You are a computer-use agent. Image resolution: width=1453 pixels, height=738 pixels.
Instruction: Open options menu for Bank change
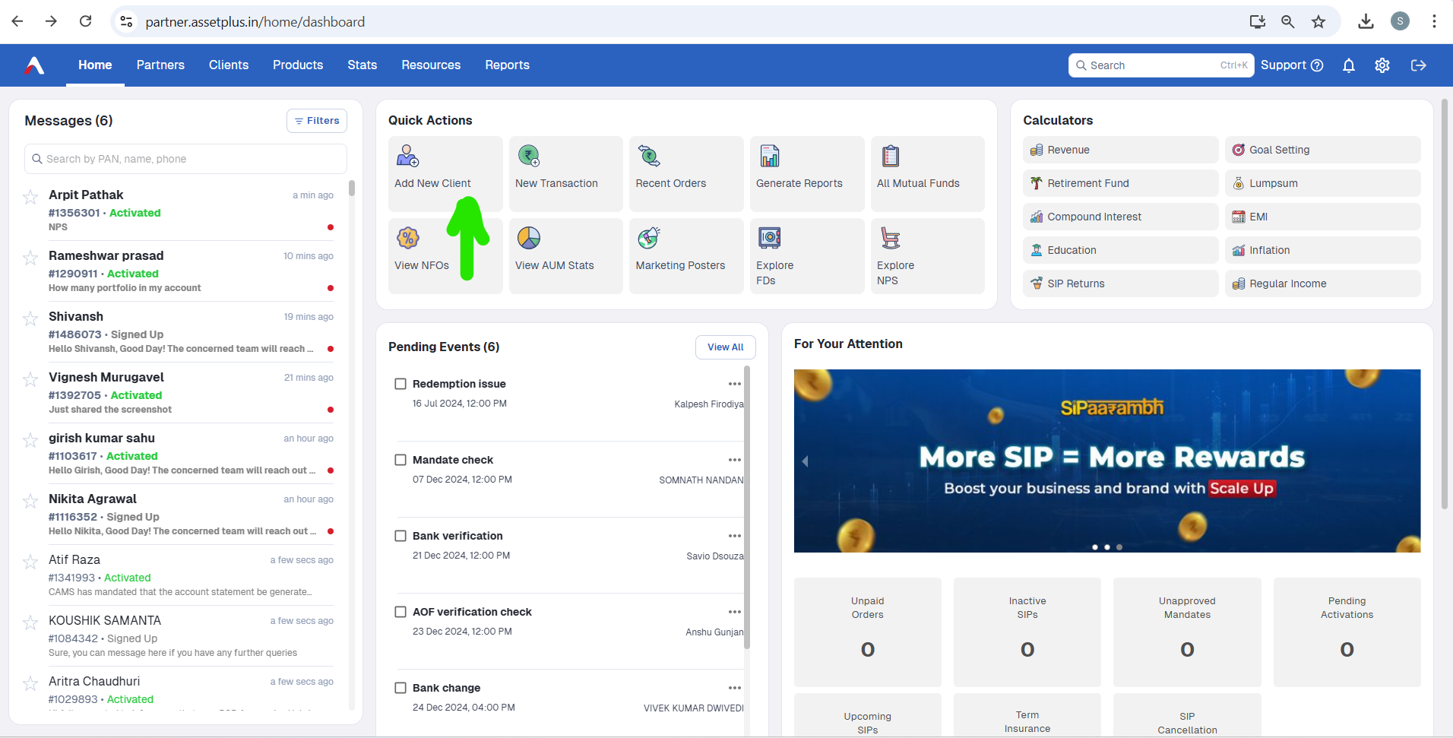pos(734,688)
